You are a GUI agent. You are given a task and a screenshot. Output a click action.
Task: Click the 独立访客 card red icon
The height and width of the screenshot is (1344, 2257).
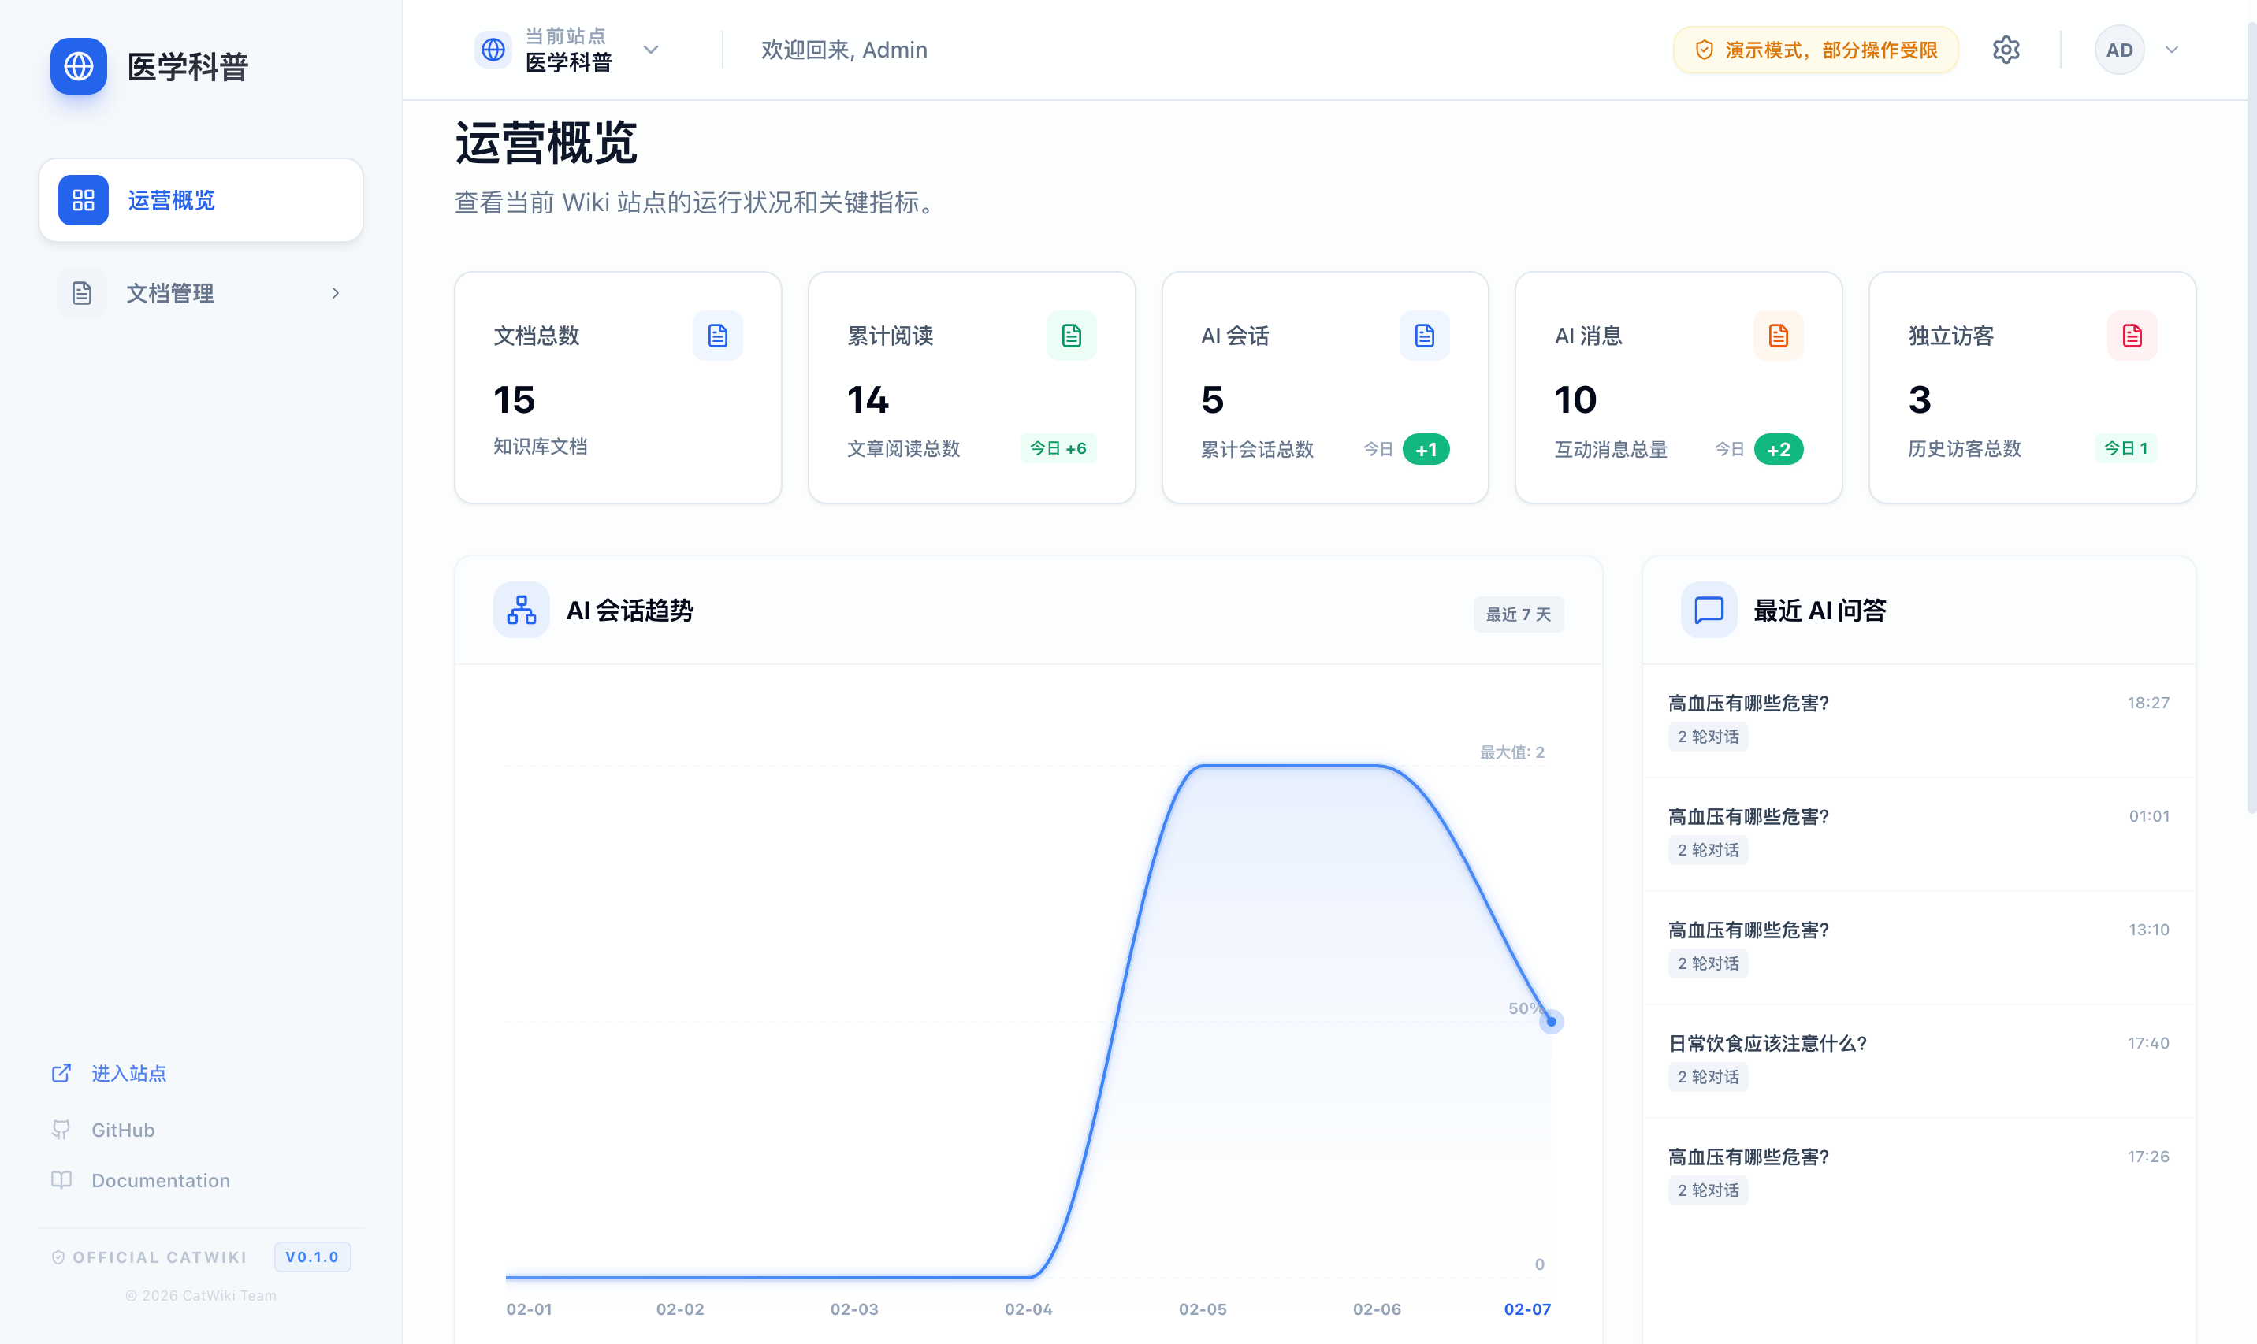[2132, 336]
